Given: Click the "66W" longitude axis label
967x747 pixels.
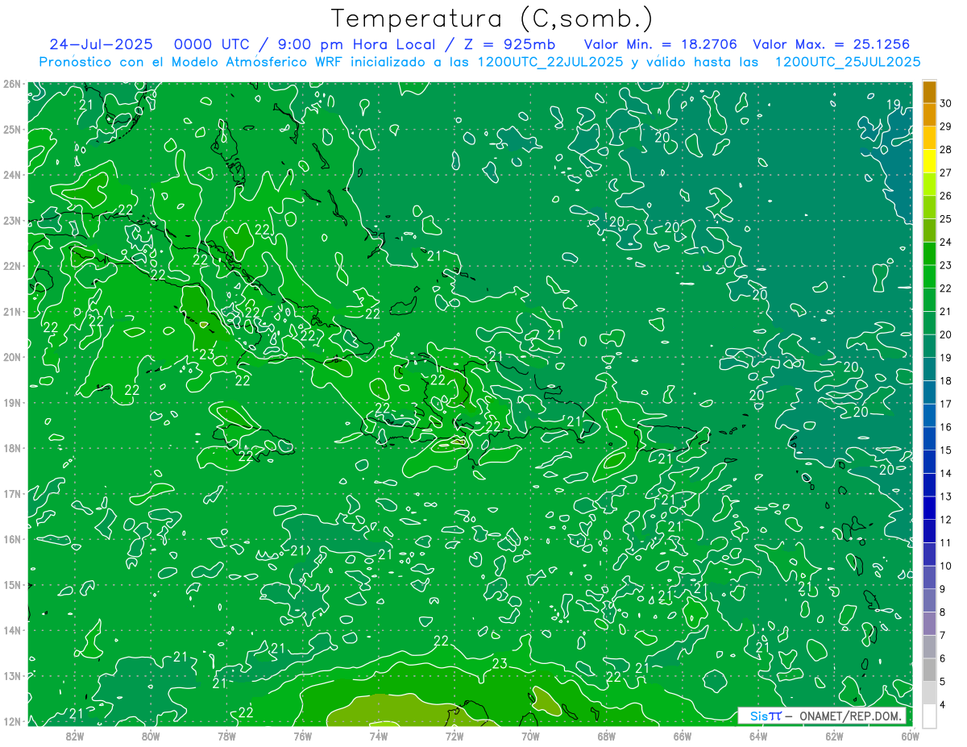Looking at the screenshot, I should click(682, 736).
